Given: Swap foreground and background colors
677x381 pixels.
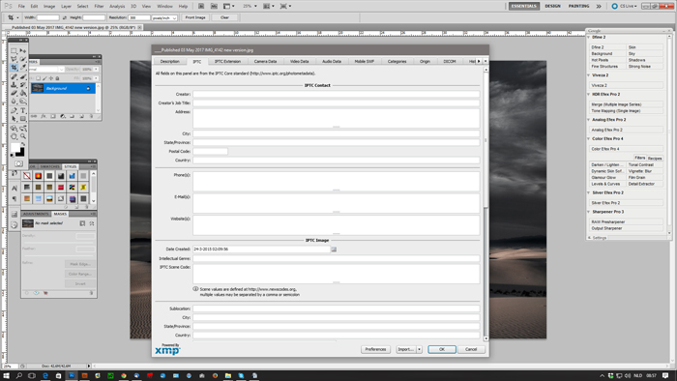Looking at the screenshot, I should 23,145.
